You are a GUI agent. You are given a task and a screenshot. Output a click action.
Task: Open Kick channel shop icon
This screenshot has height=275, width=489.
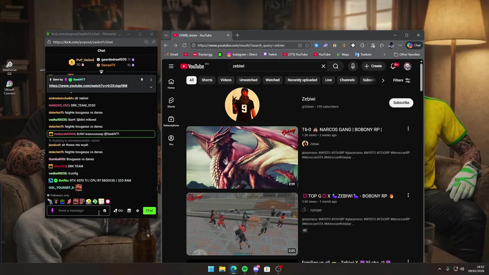tap(129, 210)
